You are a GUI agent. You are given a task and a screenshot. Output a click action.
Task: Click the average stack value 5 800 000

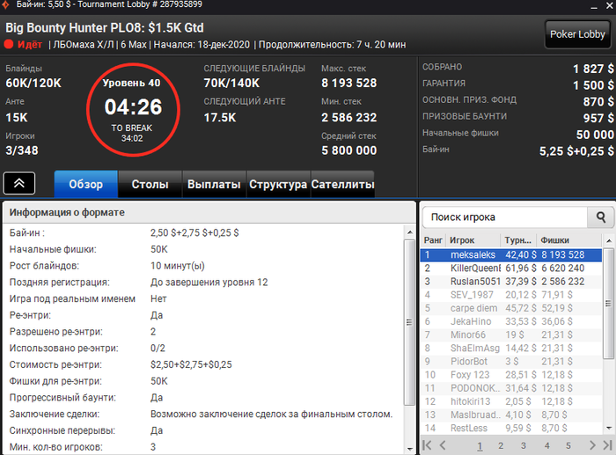348,150
